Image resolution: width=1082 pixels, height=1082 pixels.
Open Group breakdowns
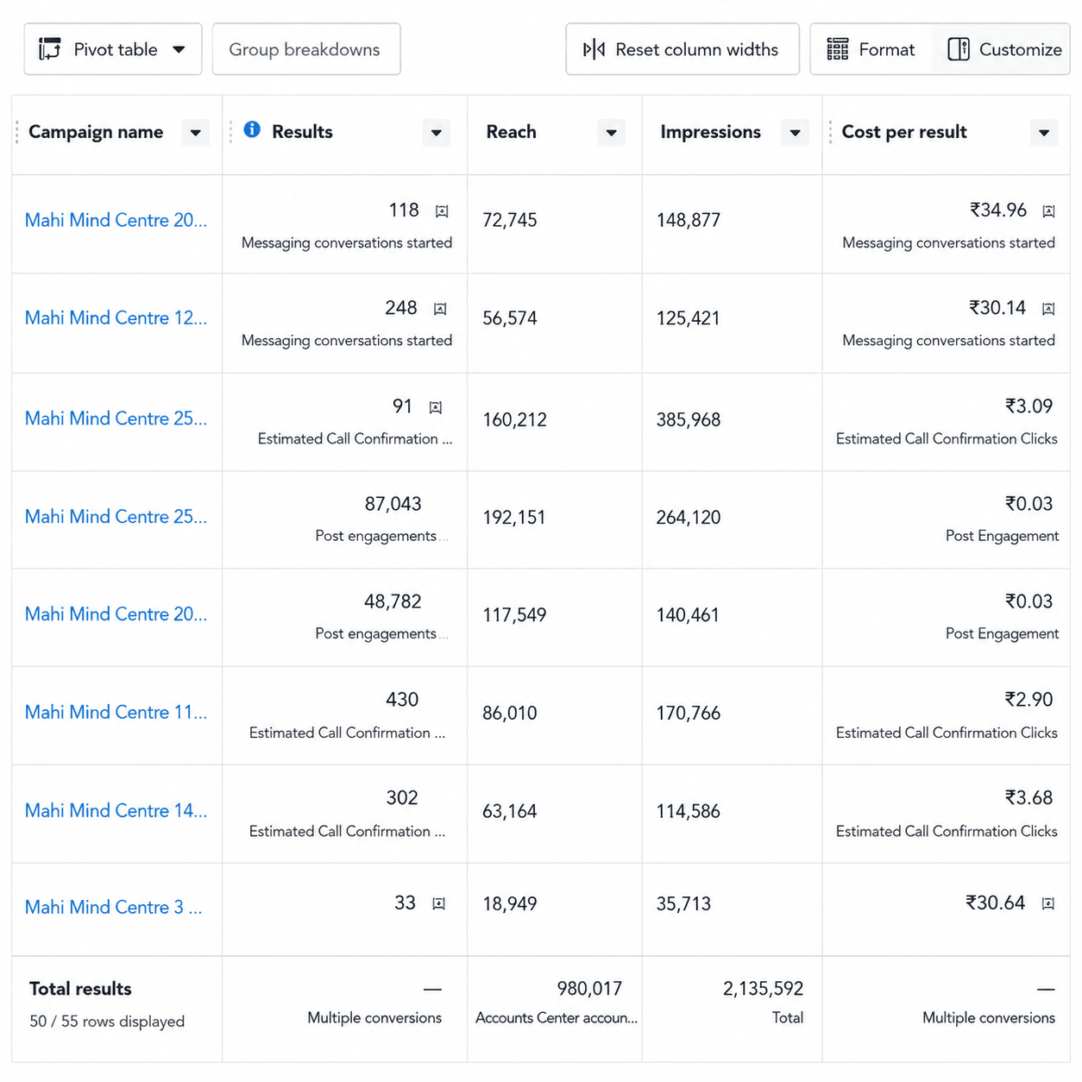pos(306,49)
